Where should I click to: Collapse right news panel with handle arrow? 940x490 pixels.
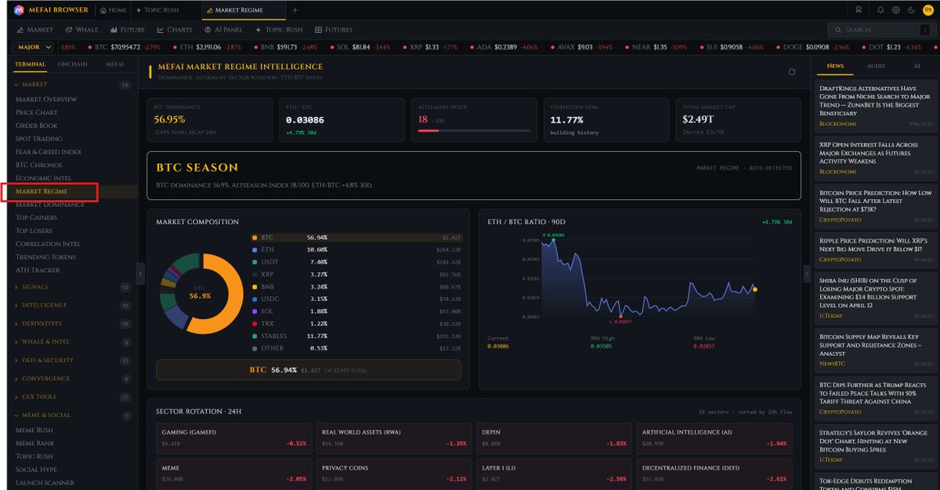(x=806, y=273)
